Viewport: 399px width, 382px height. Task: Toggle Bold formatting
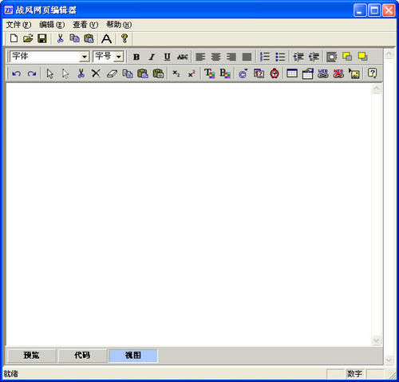(136, 57)
